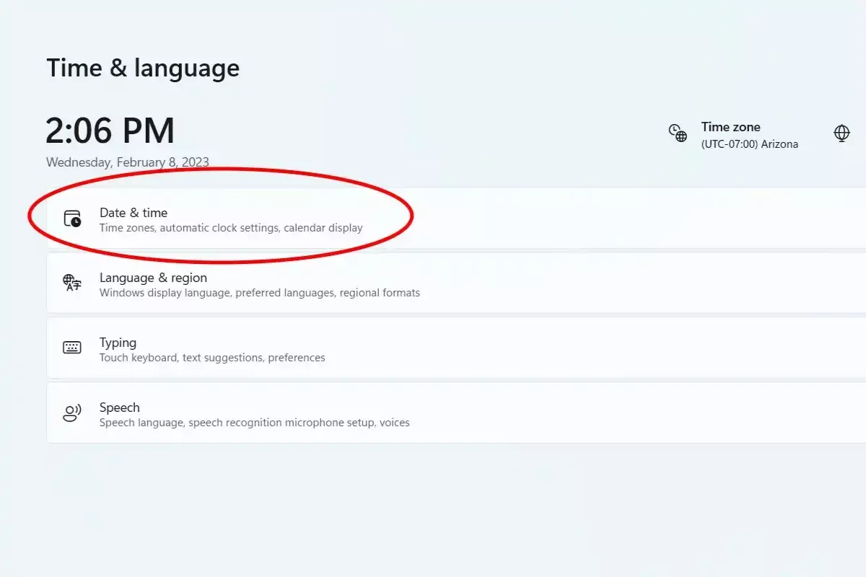Click the Time zone heading link
The width and height of the screenshot is (866, 577).
click(730, 127)
